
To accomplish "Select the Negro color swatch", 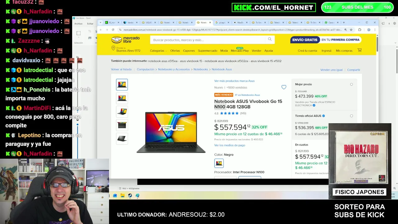I will (219, 163).
